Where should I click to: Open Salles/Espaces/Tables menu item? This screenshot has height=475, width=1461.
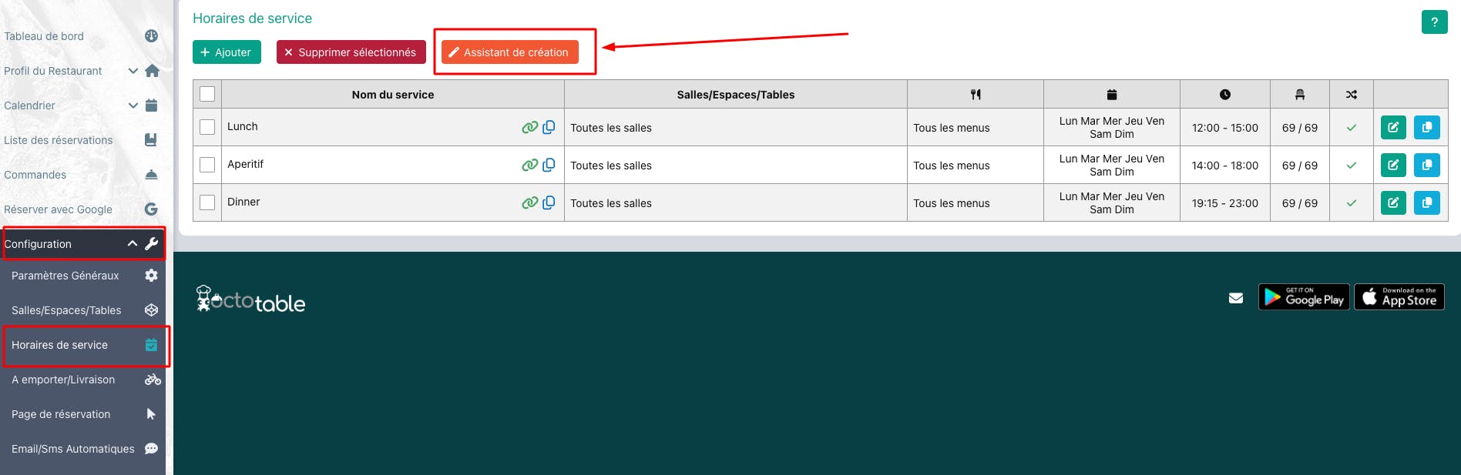pyautogui.click(x=67, y=310)
